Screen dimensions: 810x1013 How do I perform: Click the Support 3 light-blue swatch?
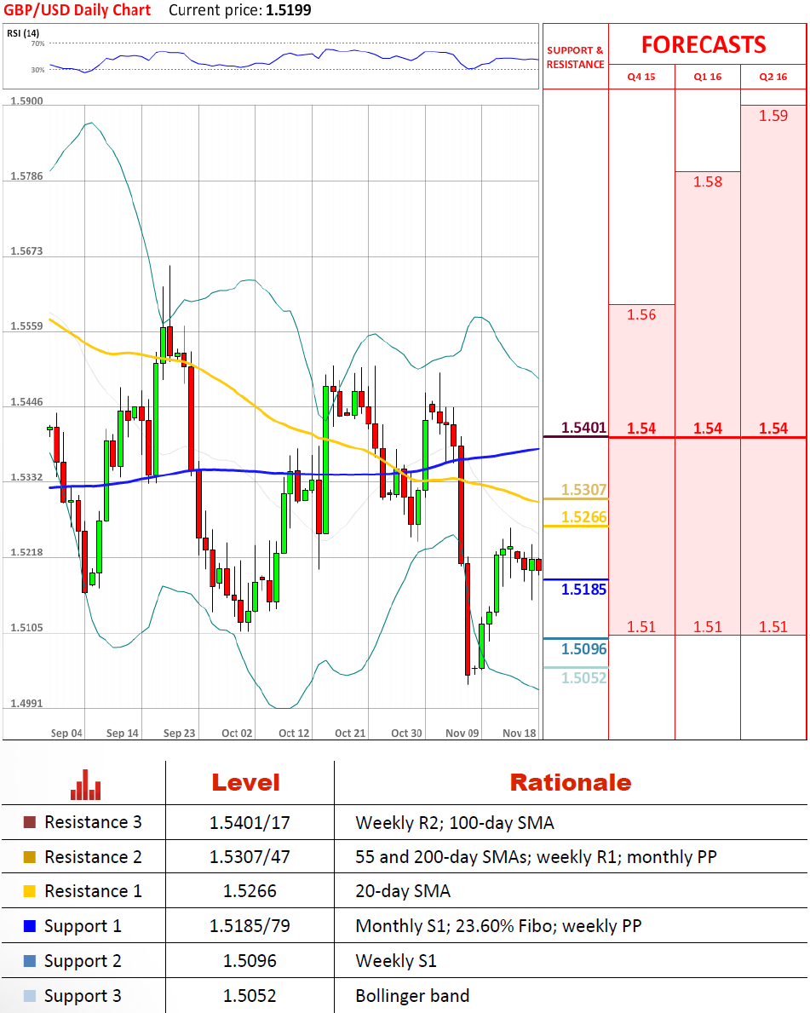pos(30,996)
